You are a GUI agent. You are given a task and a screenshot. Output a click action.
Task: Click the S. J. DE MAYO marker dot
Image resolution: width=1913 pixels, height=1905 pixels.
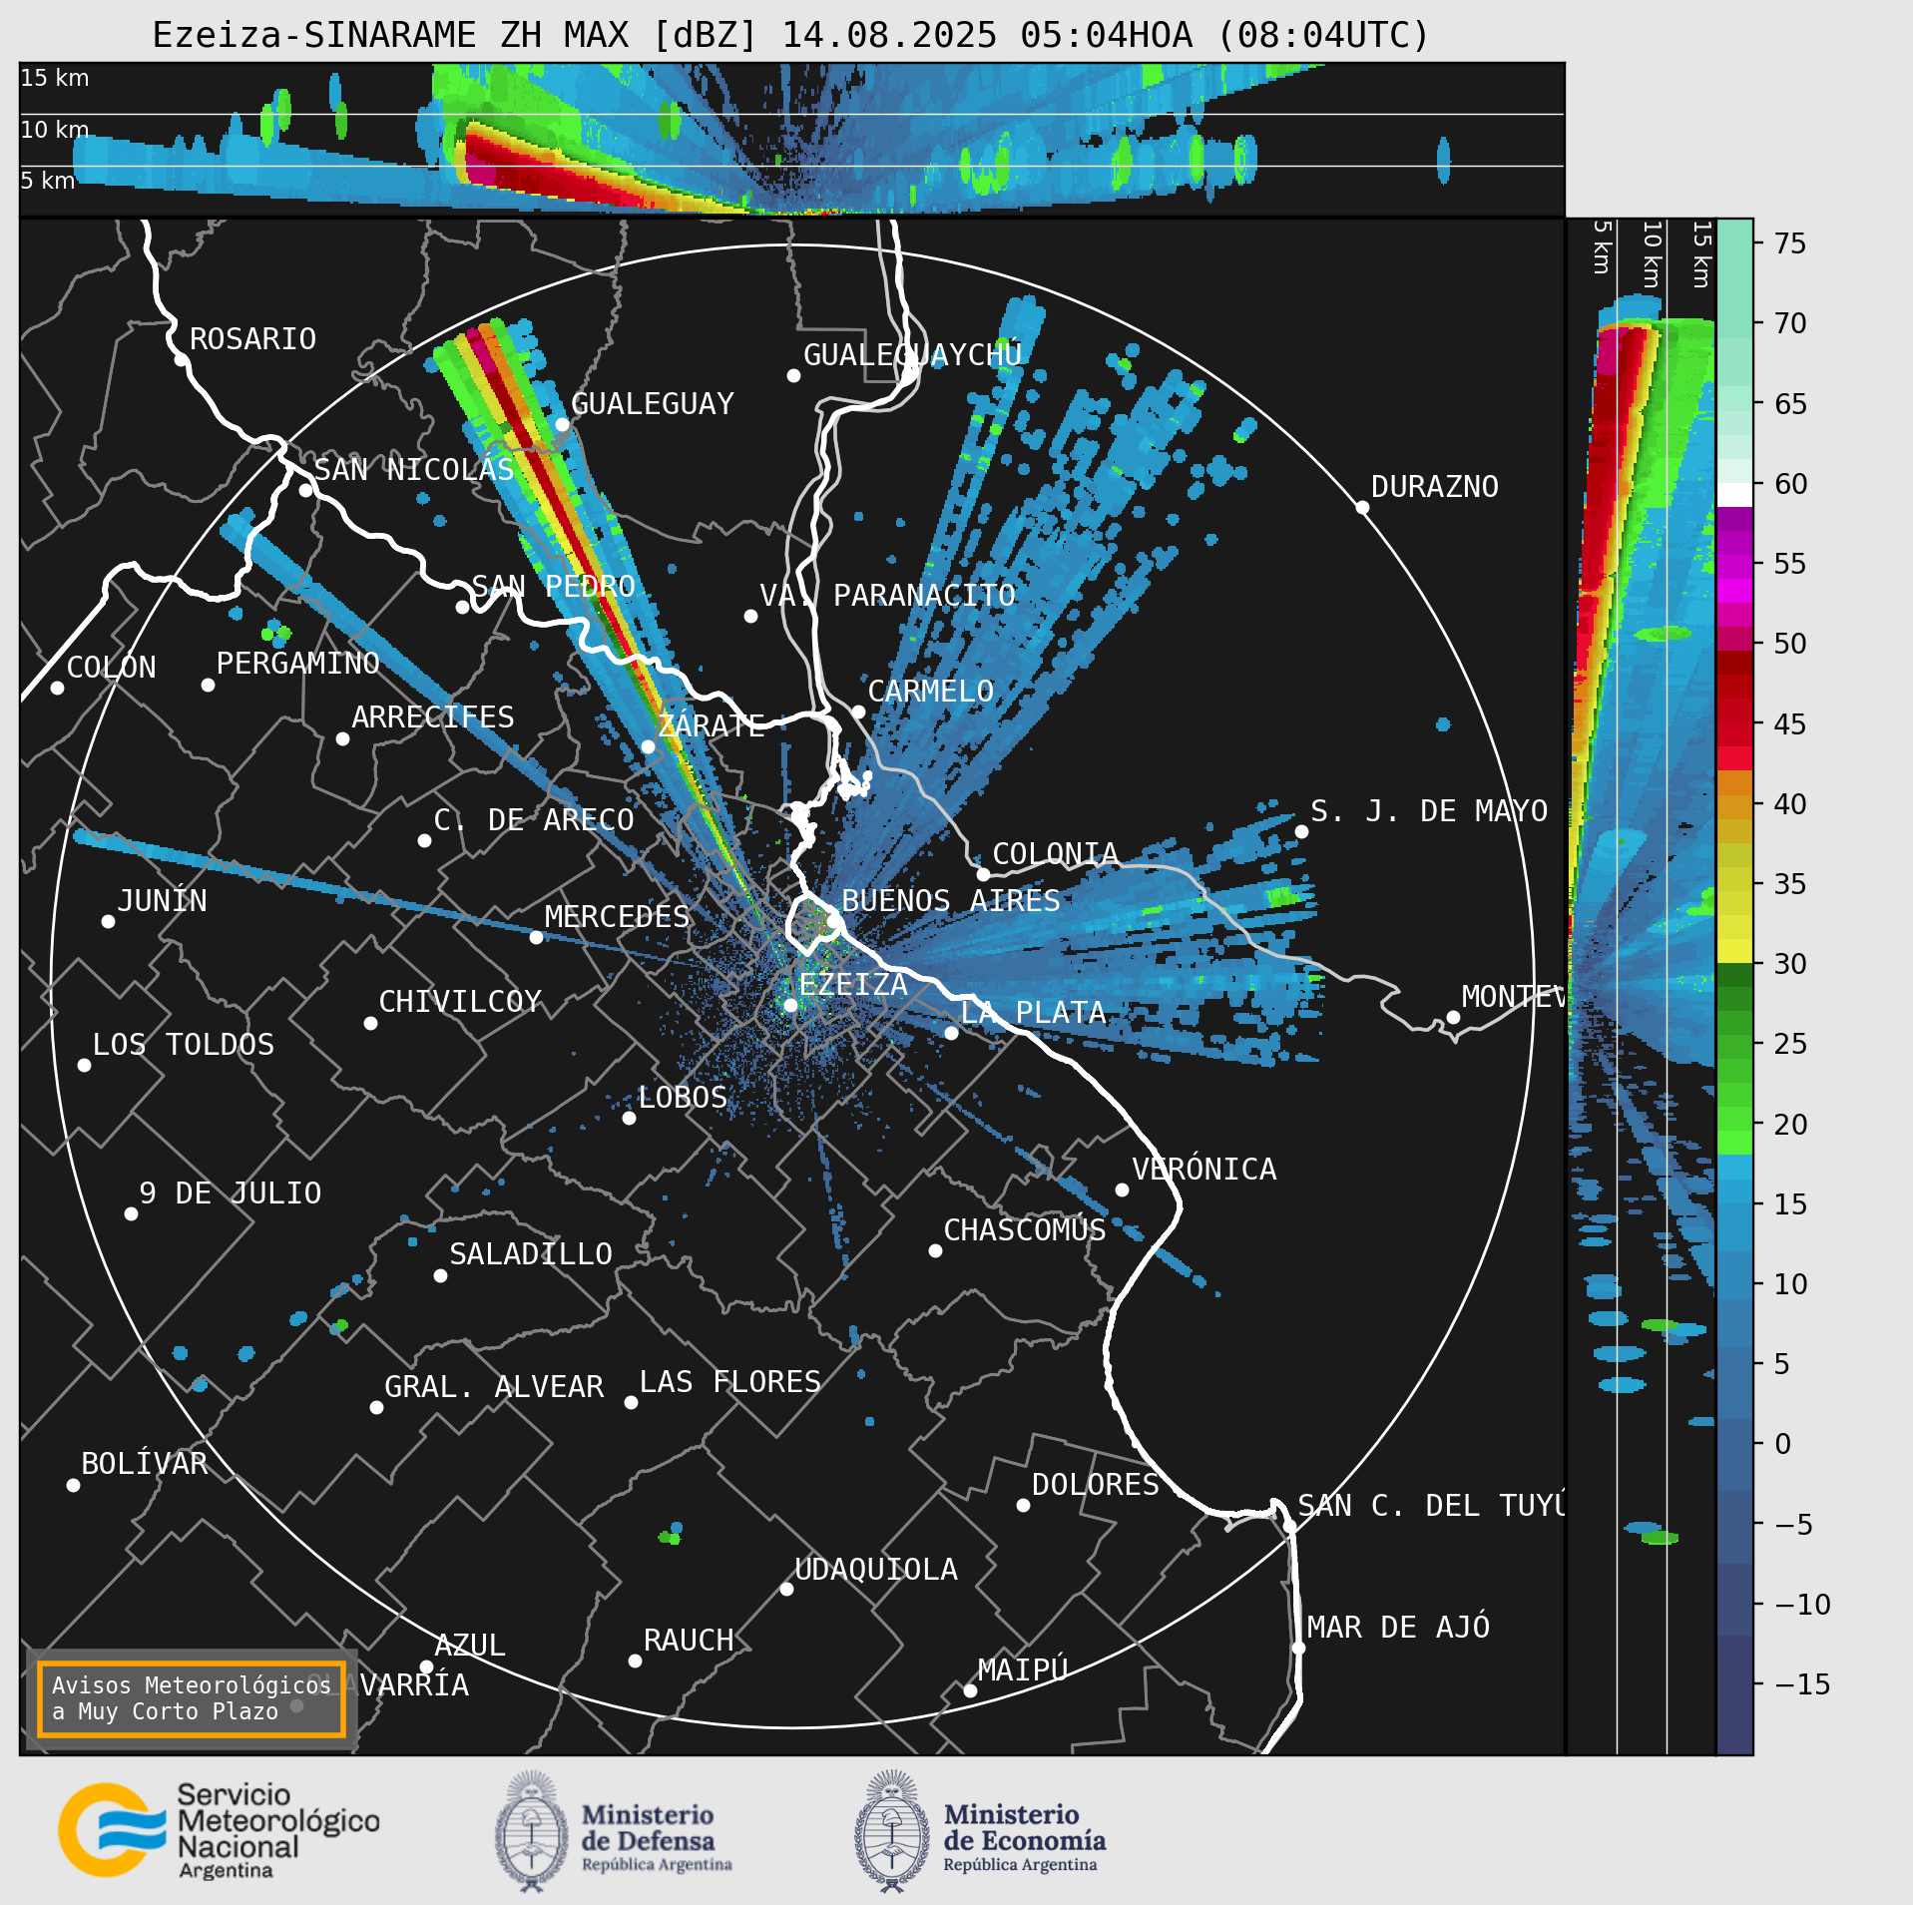pyautogui.click(x=1301, y=831)
